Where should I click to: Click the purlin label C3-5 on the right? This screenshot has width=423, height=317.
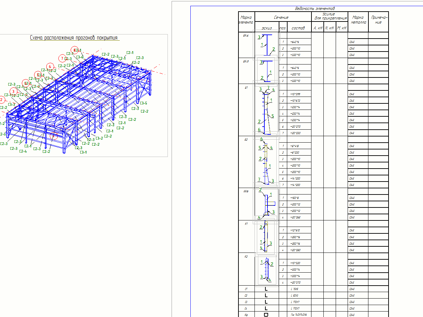pos(144,103)
